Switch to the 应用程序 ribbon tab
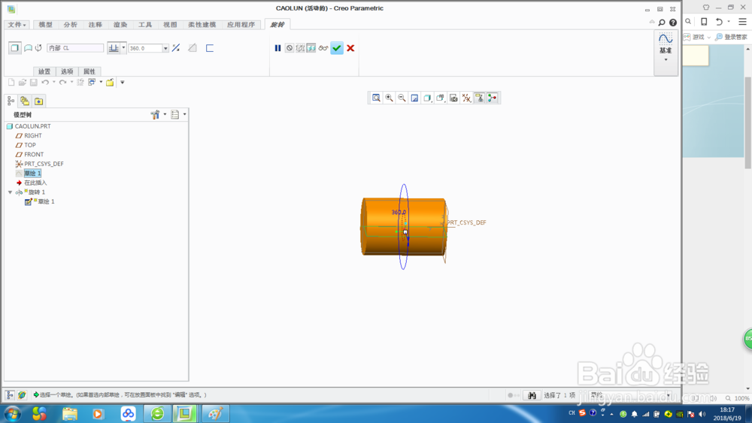This screenshot has width=752, height=423. 241,25
